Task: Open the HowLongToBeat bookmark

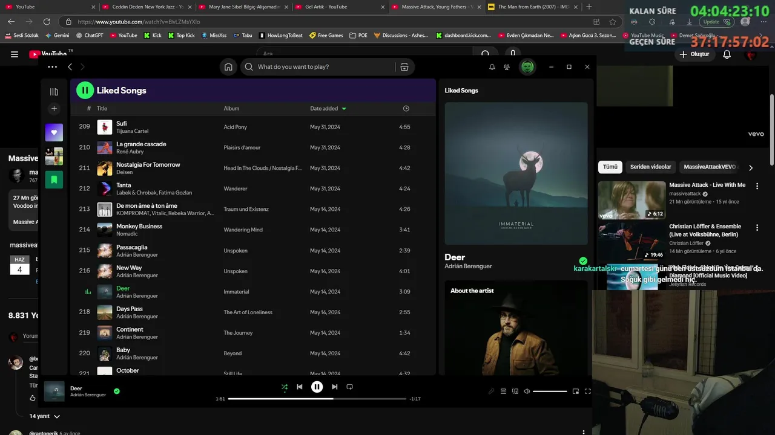Action: tap(280, 36)
